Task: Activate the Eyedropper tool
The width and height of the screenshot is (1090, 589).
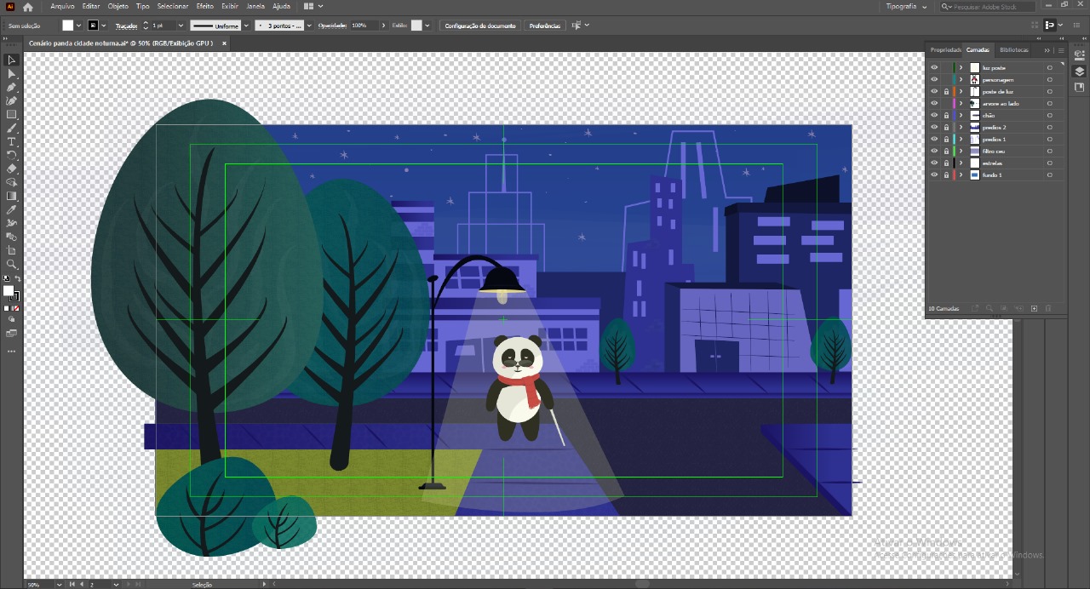Action: tap(12, 209)
